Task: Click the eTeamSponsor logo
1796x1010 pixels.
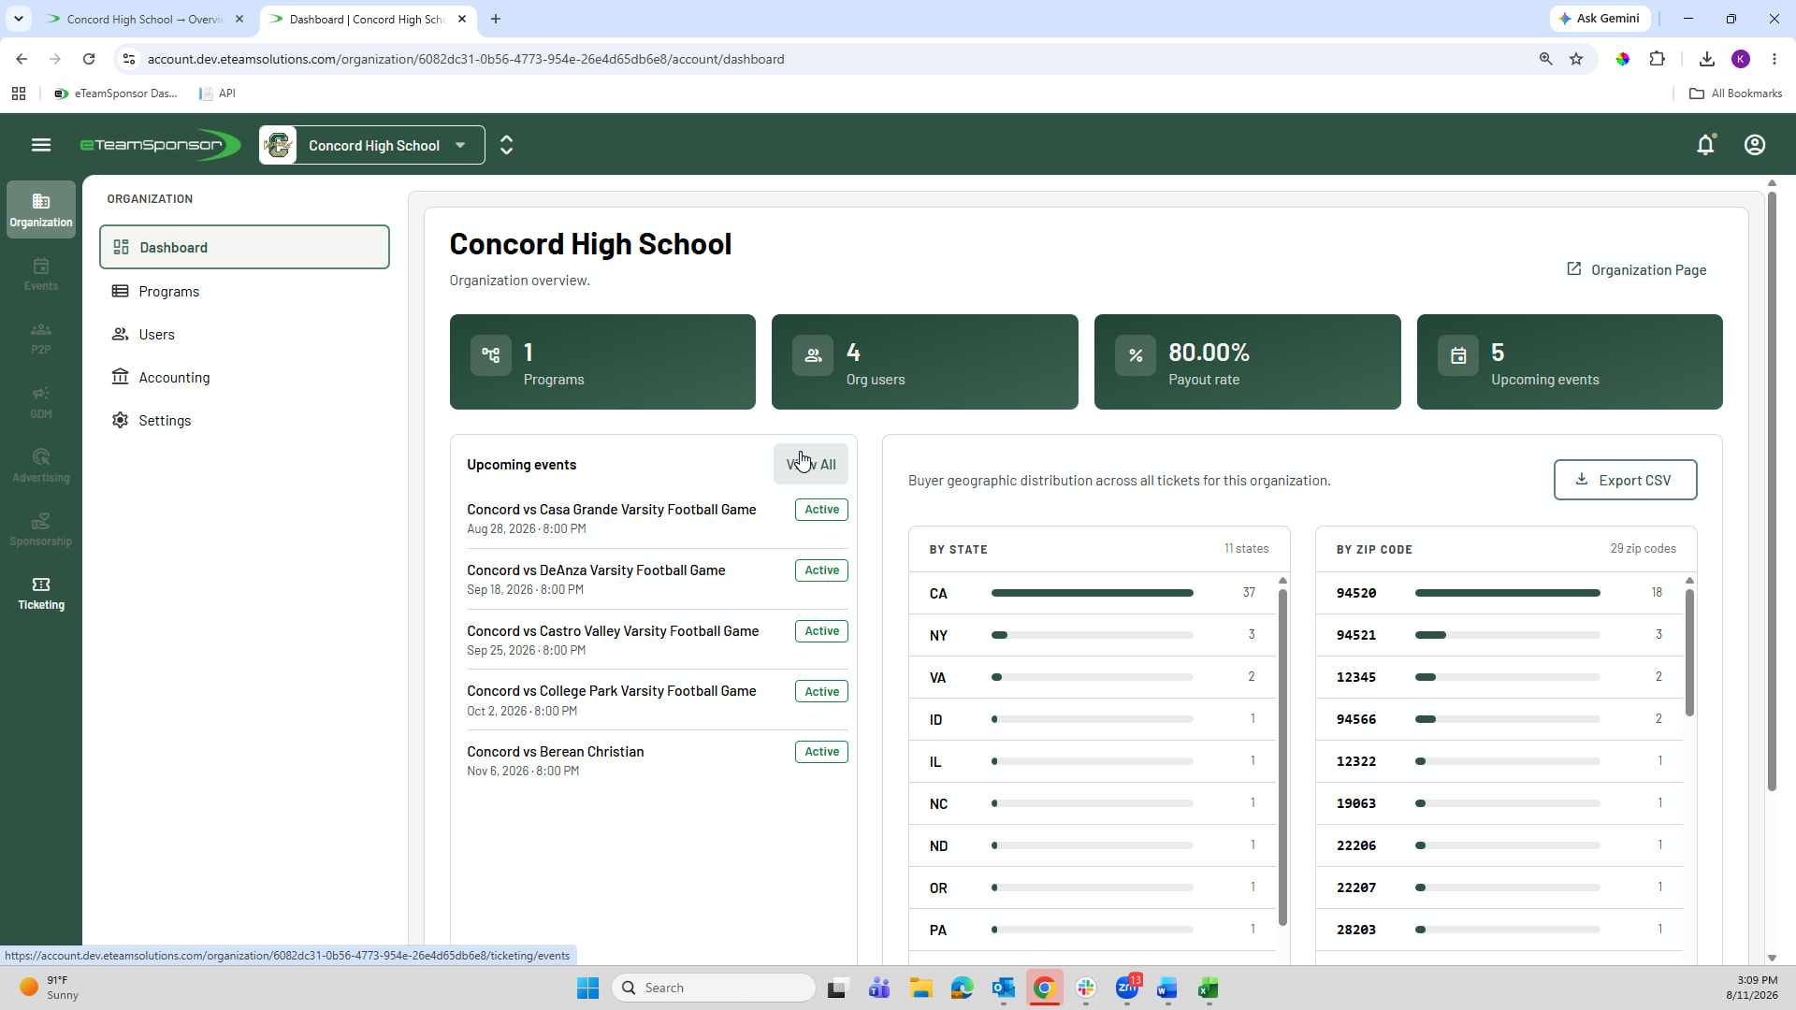Action: 160,145
